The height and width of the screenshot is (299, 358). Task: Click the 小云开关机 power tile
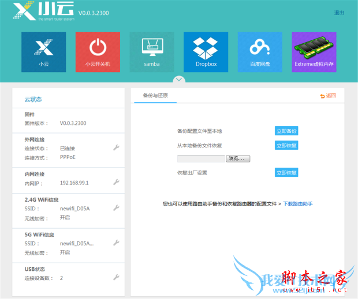(x=98, y=52)
